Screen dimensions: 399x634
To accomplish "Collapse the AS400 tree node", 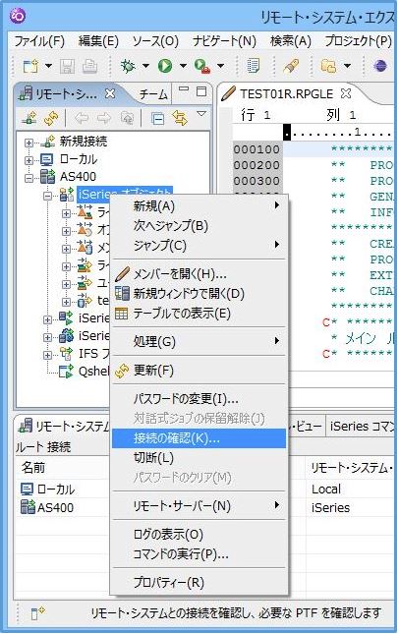I will tap(28, 178).
